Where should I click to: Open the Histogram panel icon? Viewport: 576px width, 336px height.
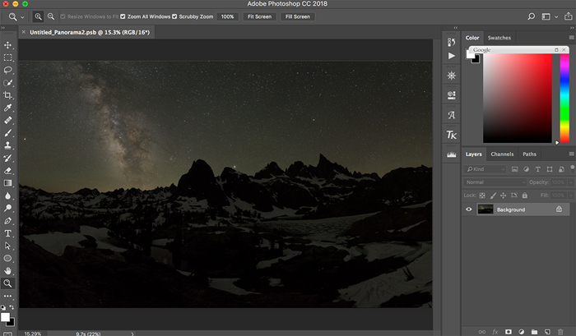(451, 154)
